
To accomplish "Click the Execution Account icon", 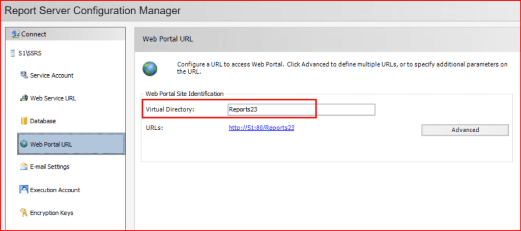I will pyautogui.click(x=23, y=190).
